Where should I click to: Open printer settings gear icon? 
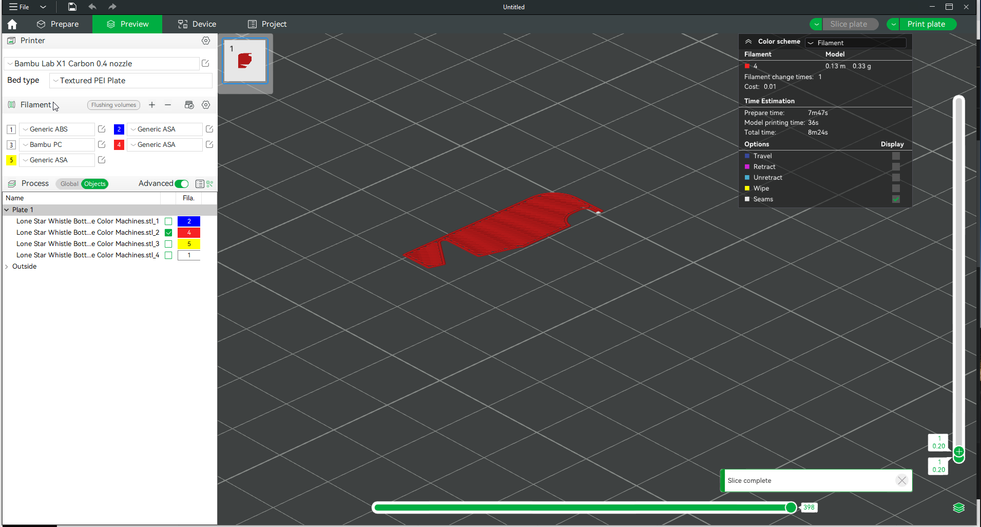click(206, 41)
